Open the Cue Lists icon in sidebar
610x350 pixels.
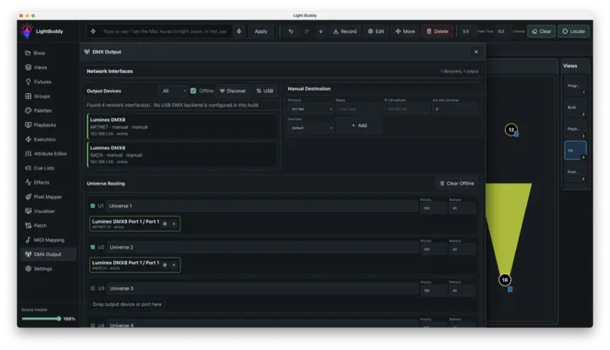28,168
